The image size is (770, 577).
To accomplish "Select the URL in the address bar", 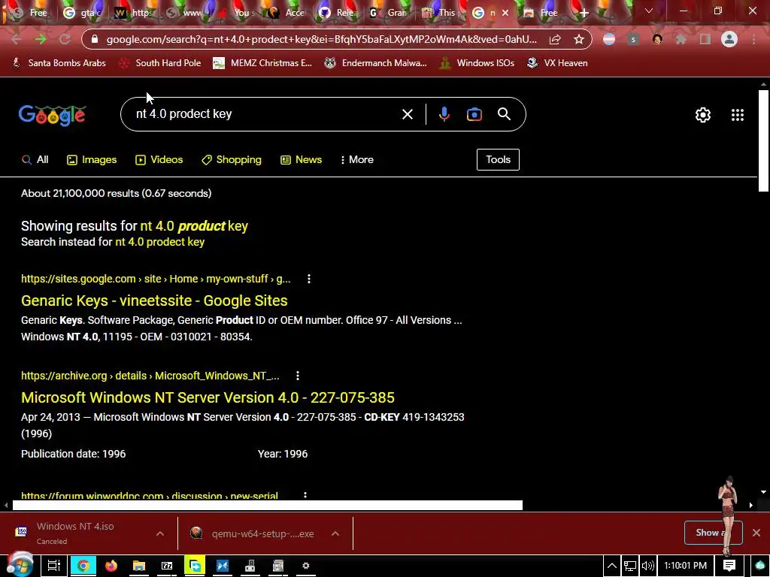I will pos(321,39).
